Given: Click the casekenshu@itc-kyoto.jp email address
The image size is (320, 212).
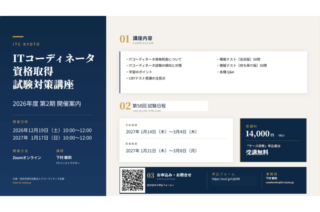Looking at the screenshot, I should (x=280, y=182).
